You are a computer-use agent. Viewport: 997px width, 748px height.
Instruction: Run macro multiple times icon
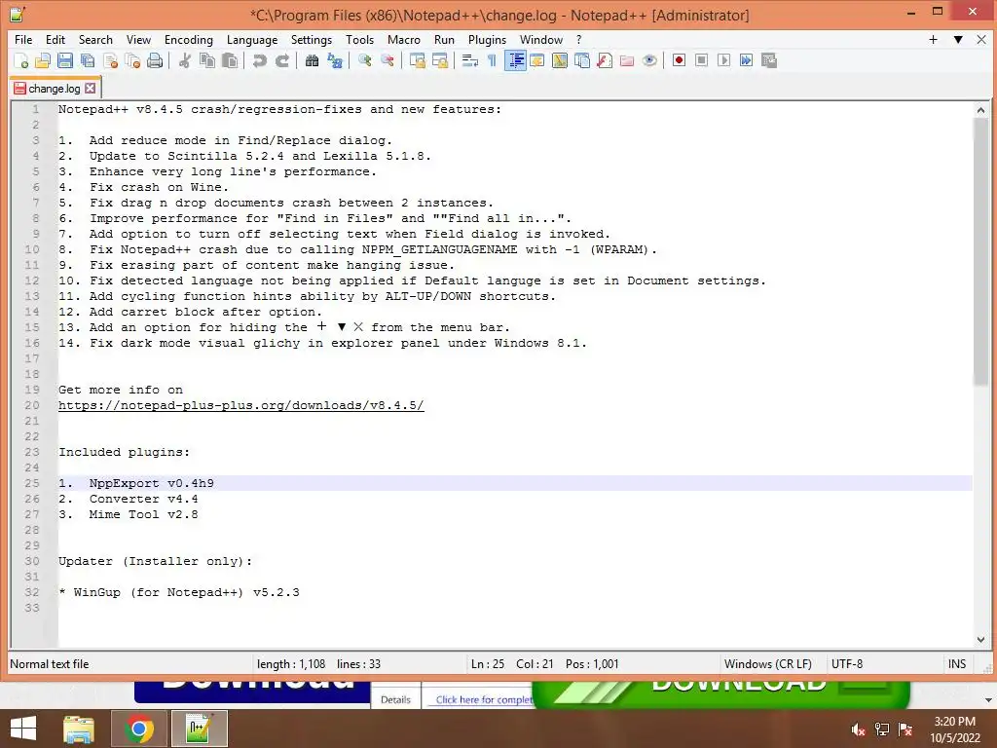coord(746,60)
